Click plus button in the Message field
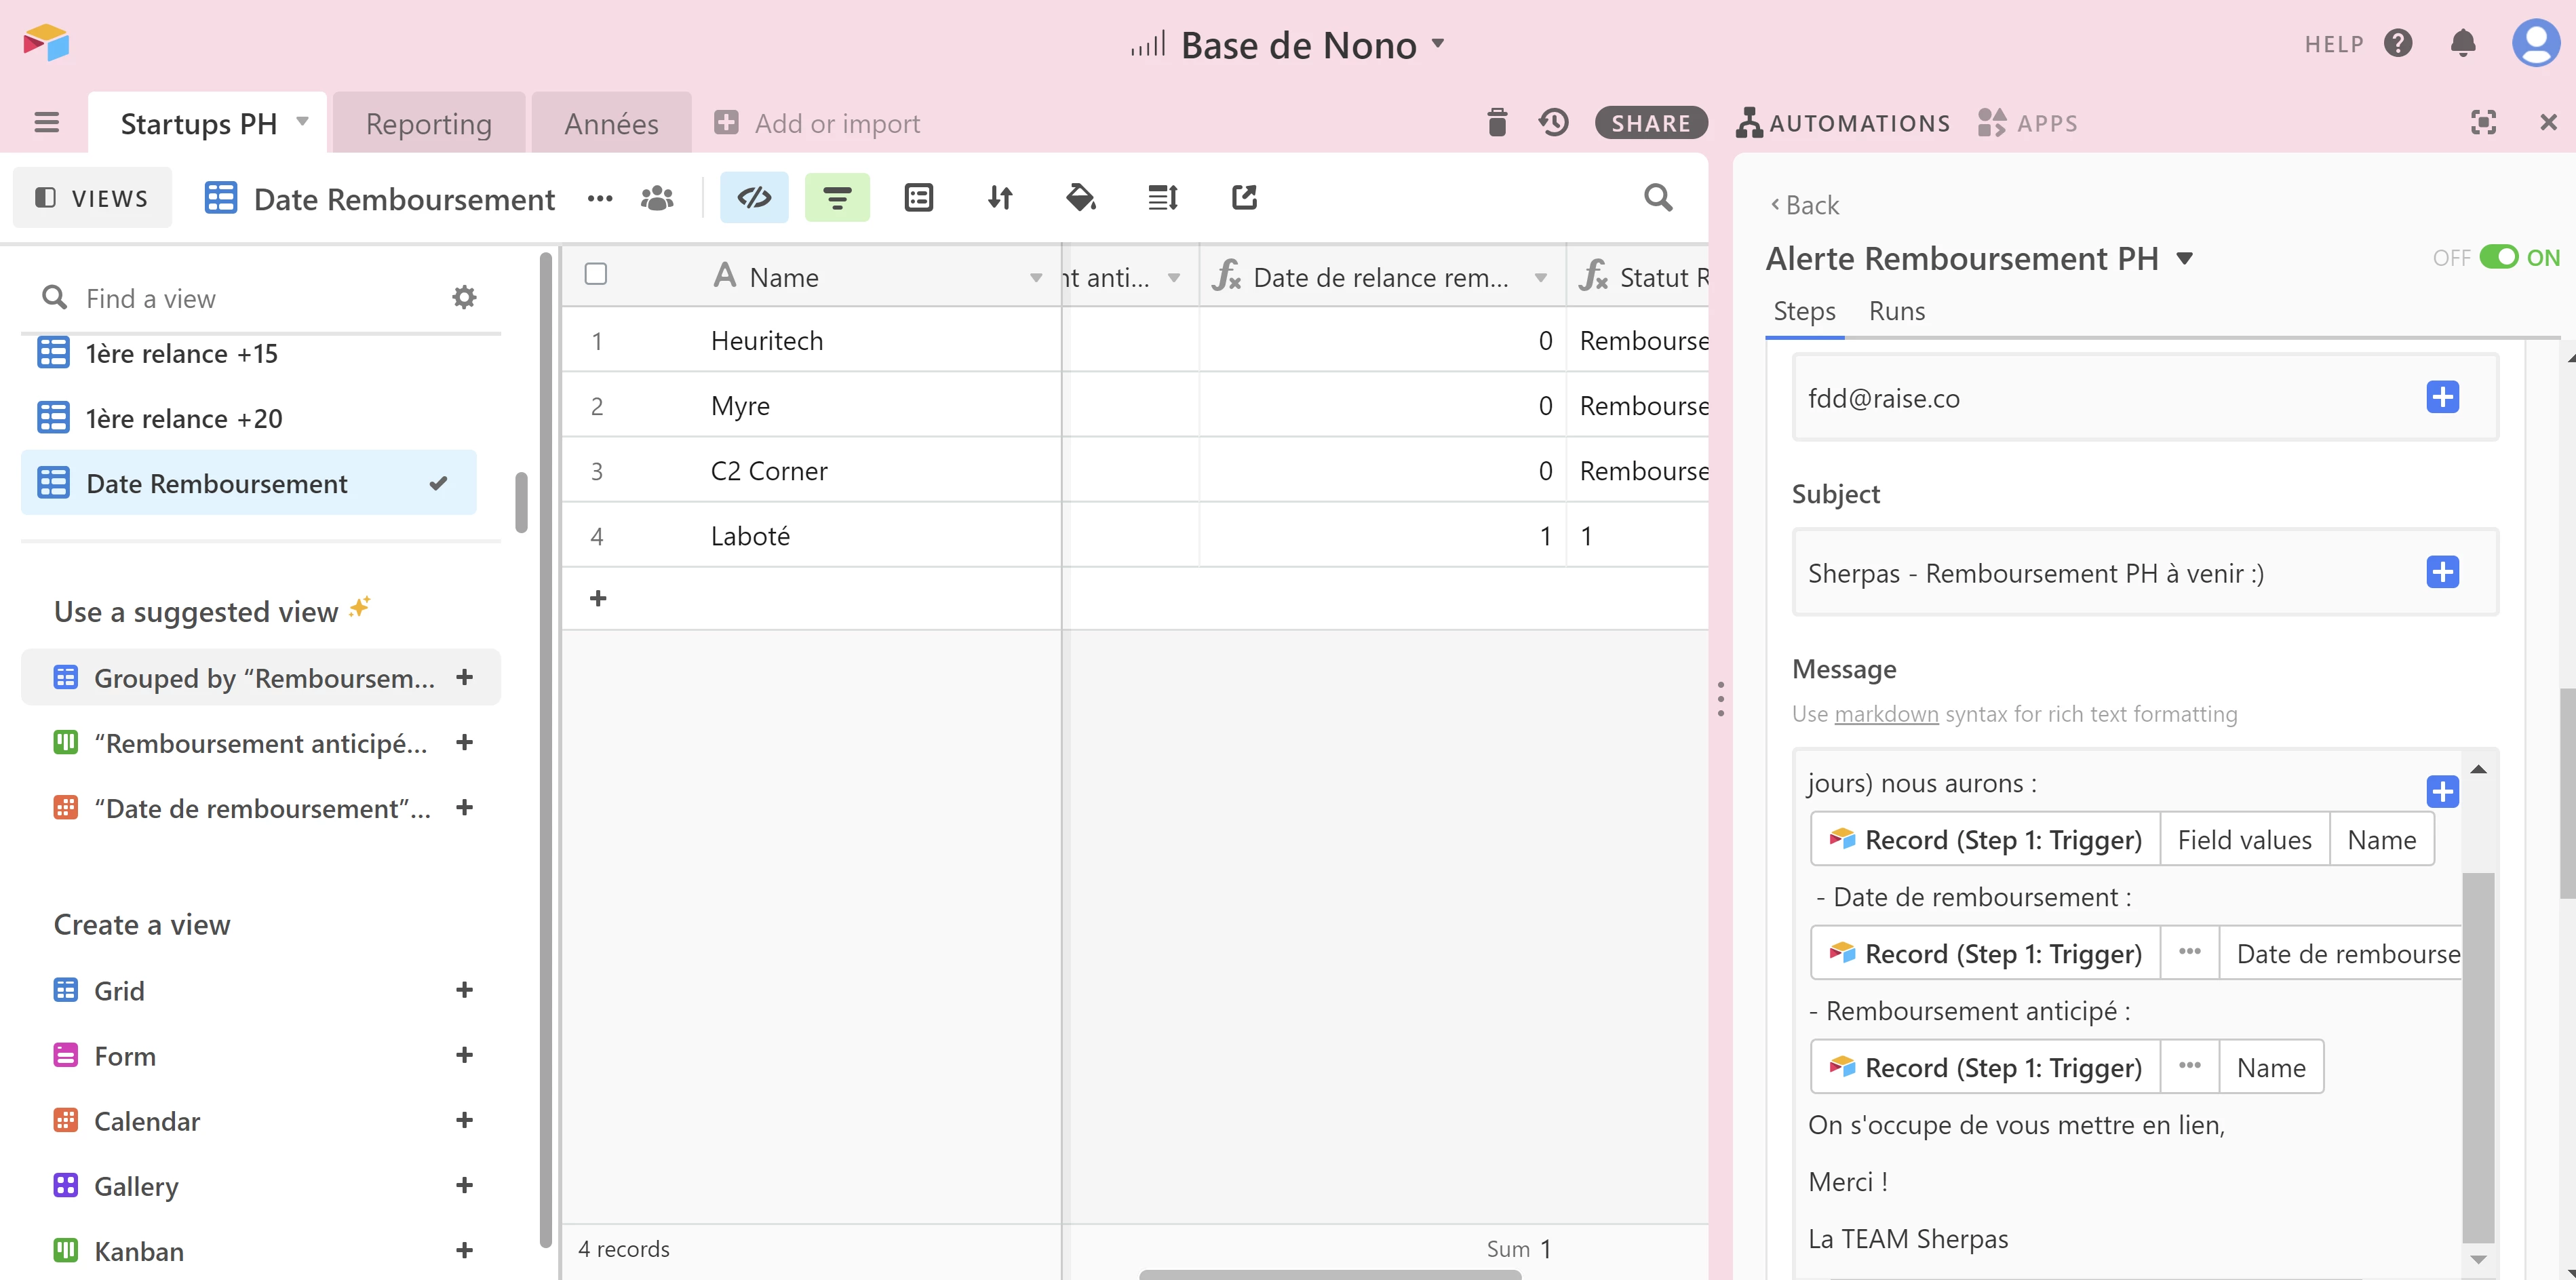Image resolution: width=2576 pixels, height=1280 pixels. (x=2442, y=791)
